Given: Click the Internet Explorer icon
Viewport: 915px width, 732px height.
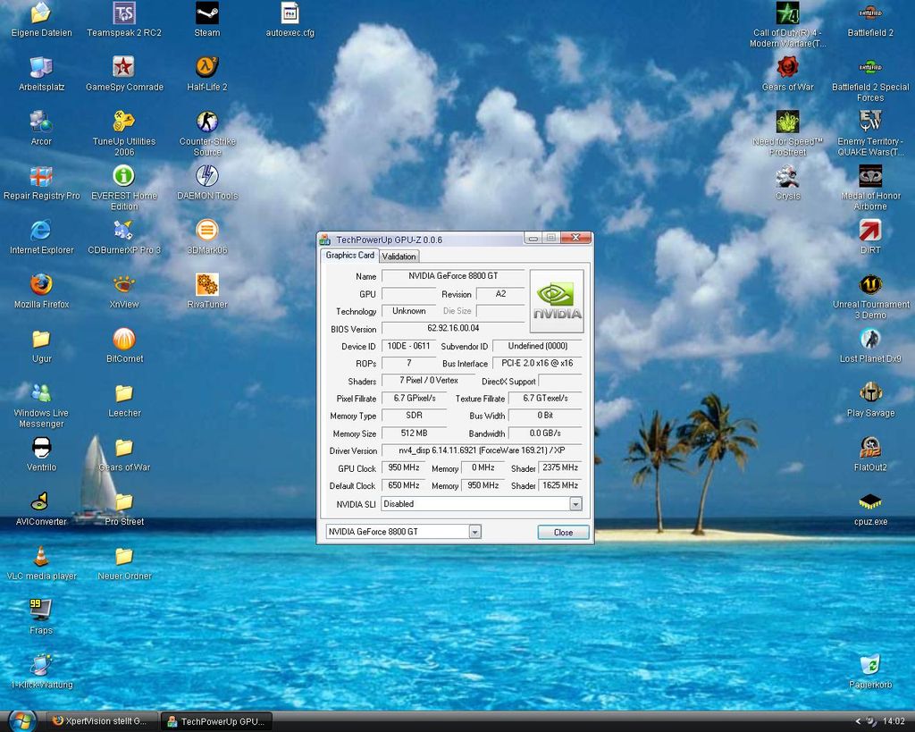Looking at the screenshot, I should coord(41,230).
